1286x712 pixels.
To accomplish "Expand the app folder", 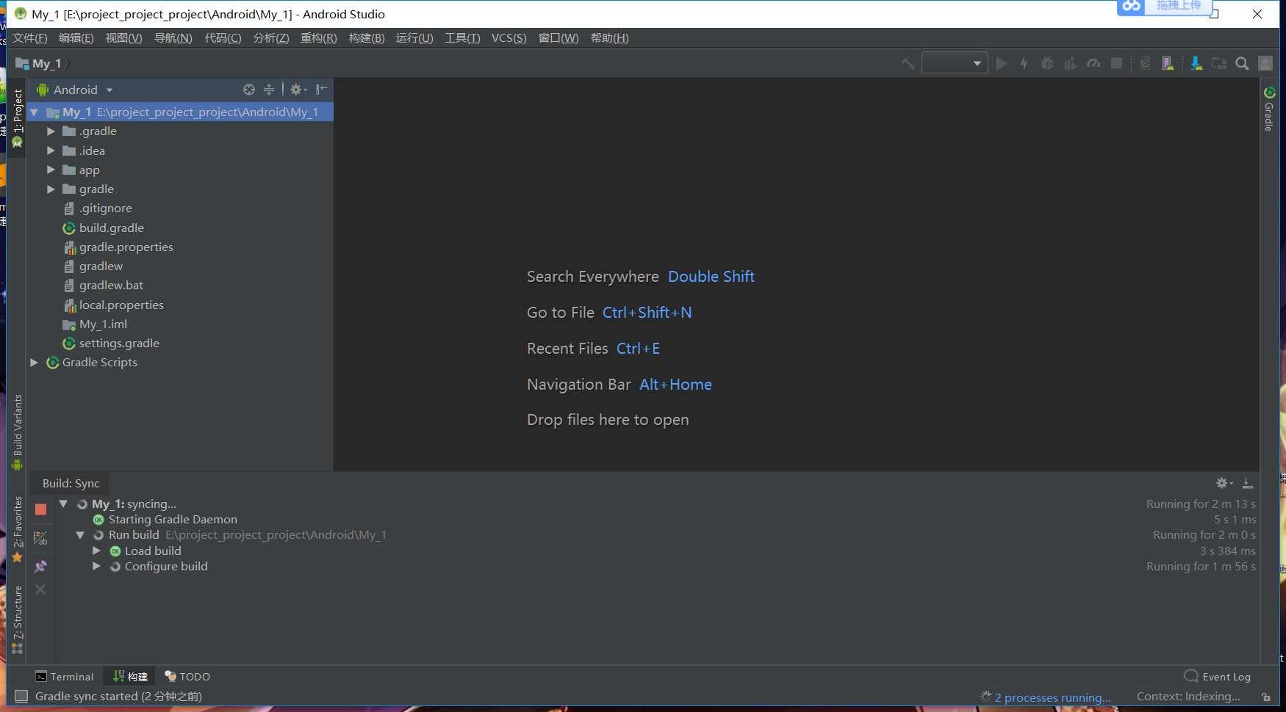I will pyautogui.click(x=51, y=170).
